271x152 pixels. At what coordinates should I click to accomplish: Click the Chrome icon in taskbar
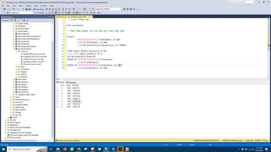click(79, 149)
